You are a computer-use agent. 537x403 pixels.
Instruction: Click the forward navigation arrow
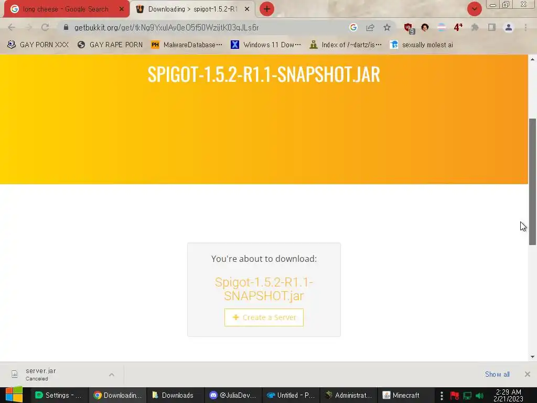click(x=28, y=27)
